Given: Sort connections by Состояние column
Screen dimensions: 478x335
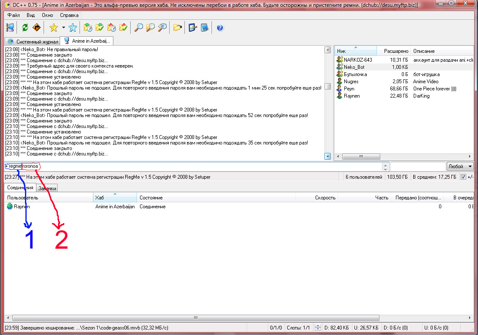Looking at the screenshot, I should pos(216,198).
